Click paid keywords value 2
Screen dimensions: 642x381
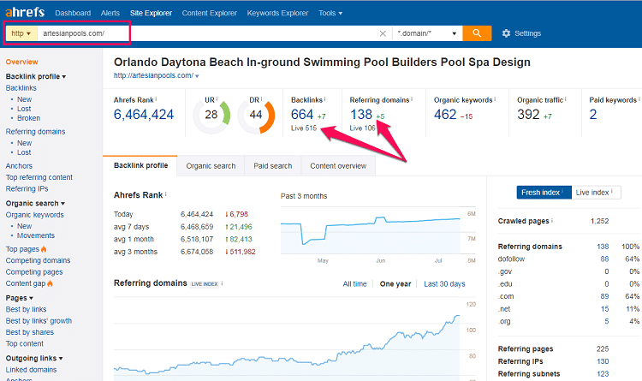[x=593, y=115]
